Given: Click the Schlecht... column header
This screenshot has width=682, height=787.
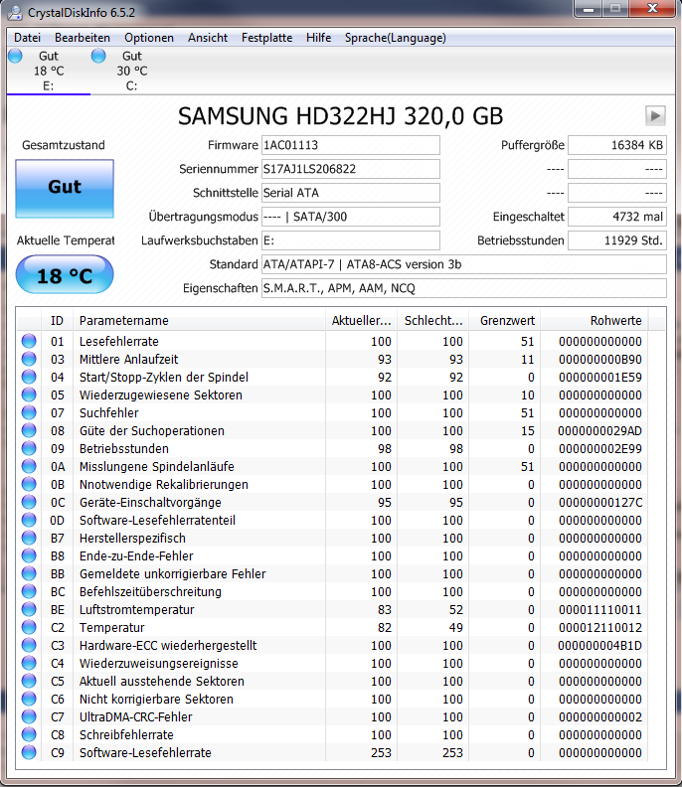Looking at the screenshot, I should point(432,320).
